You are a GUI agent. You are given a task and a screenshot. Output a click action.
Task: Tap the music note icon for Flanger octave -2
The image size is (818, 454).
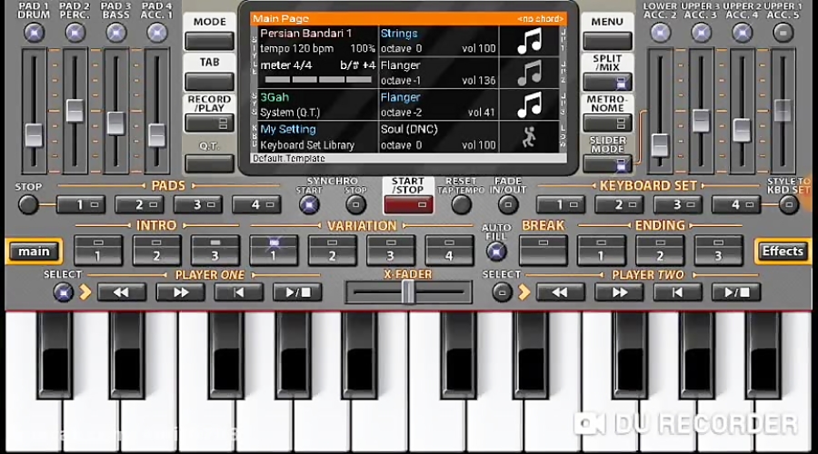(529, 104)
